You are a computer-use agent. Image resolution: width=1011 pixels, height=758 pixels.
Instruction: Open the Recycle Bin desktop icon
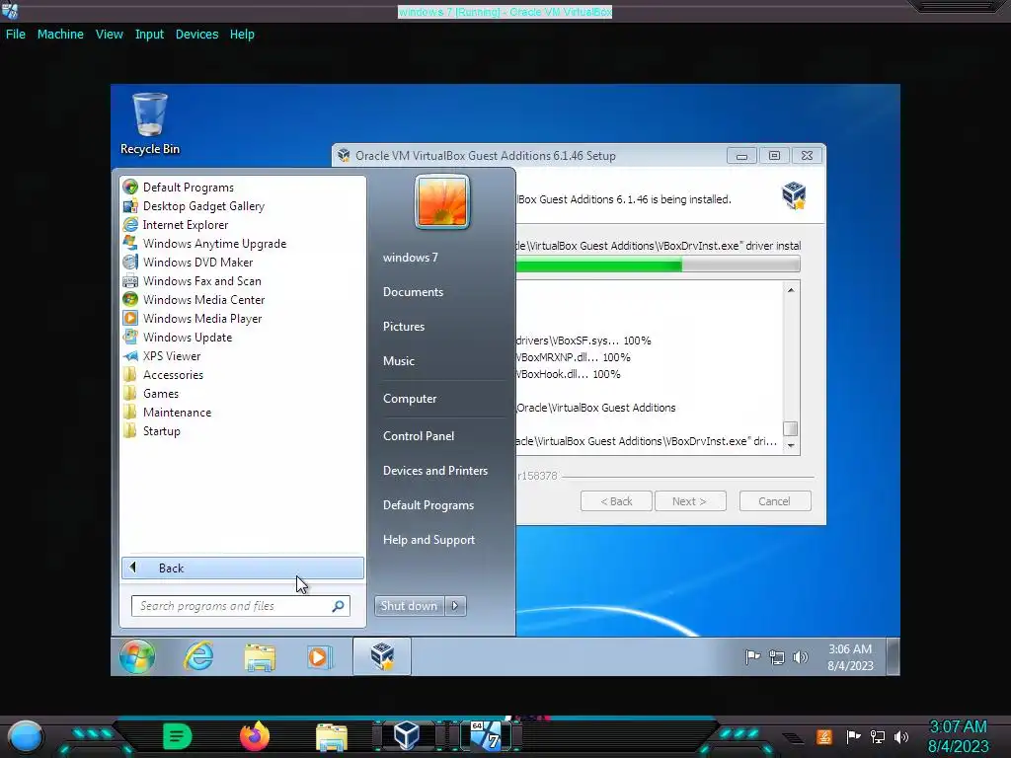150,123
